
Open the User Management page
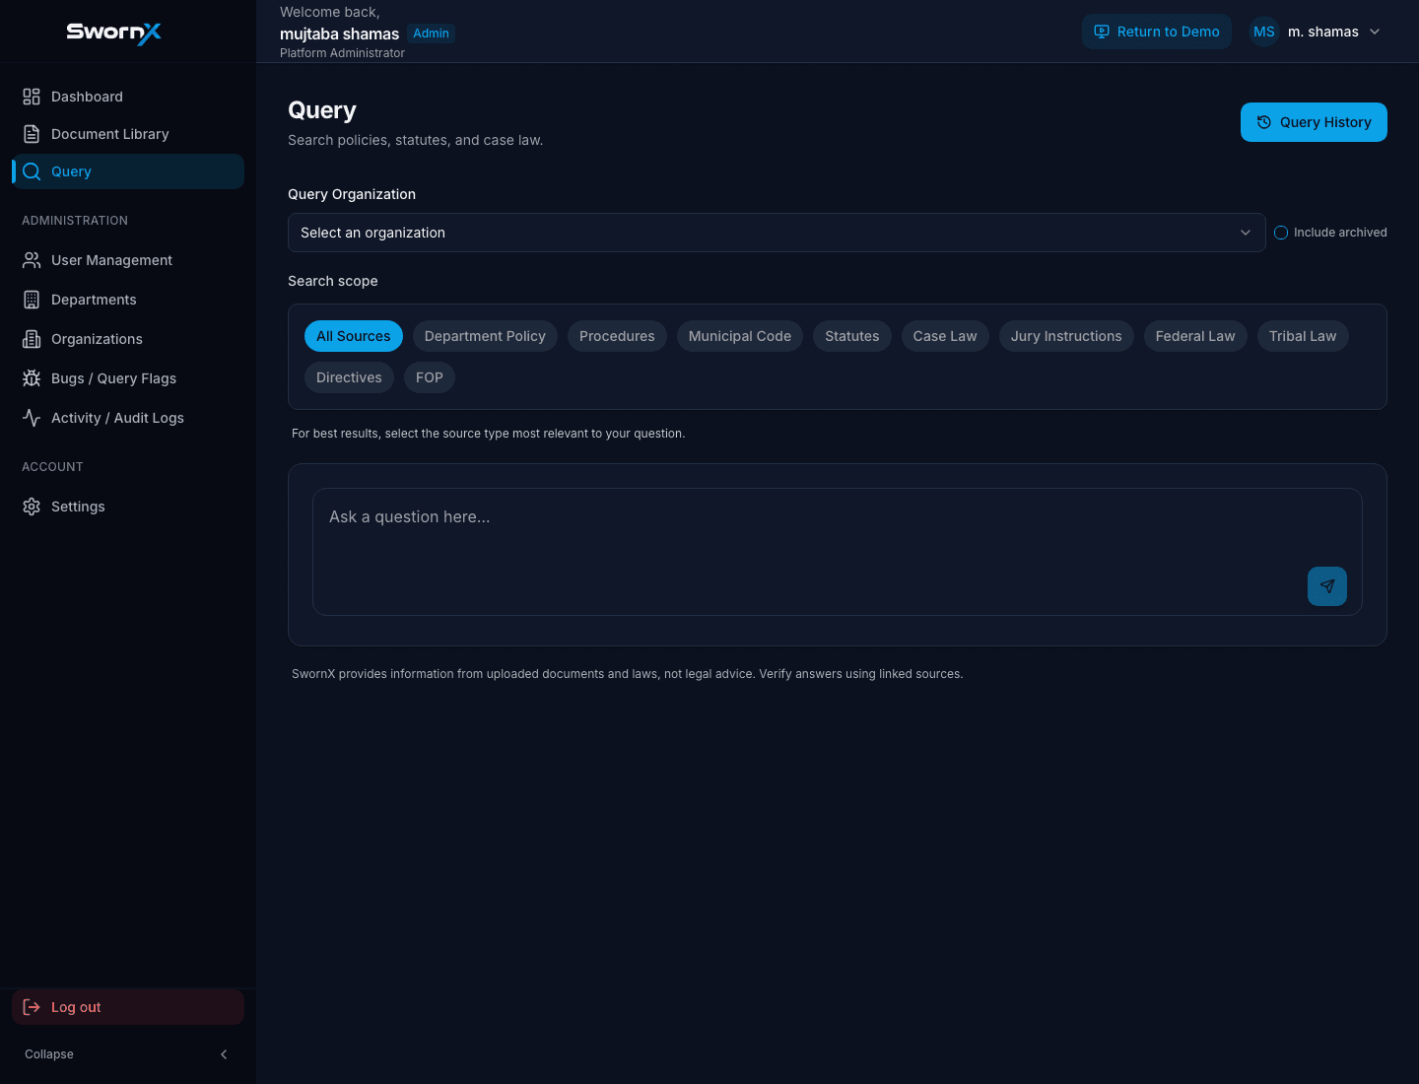pyautogui.click(x=128, y=260)
